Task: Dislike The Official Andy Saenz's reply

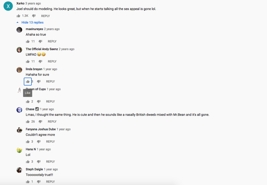Action: point(40,61)
